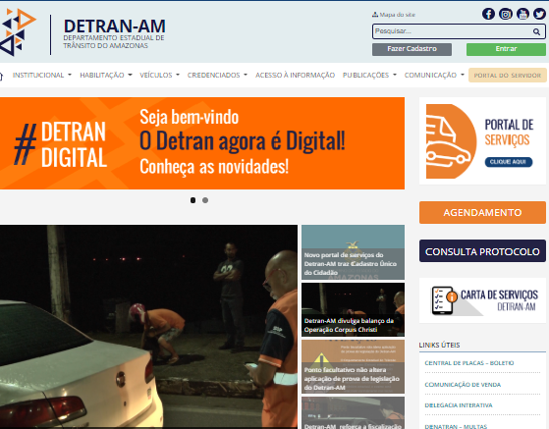The image size is (549, 429).
Task: Click the Fazer Cadastro button
Action: pyautogui.click(x=412, y=49)
